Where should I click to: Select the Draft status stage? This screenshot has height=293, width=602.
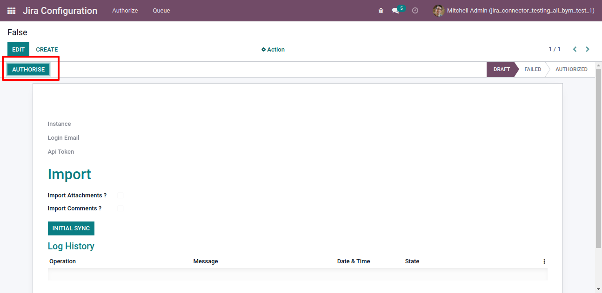coord(502,69)
